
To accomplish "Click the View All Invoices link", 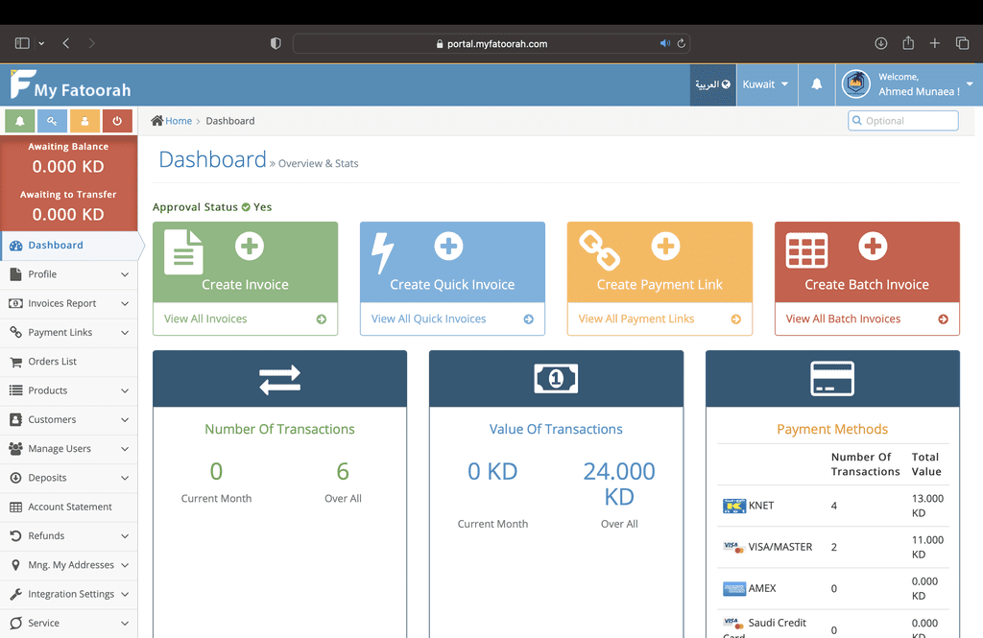I will click(205, 319).
